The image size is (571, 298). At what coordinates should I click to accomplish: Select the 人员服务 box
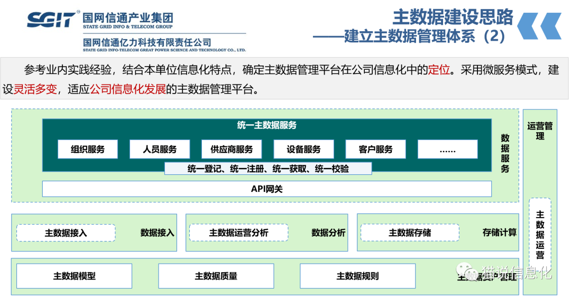click(160, 150)
